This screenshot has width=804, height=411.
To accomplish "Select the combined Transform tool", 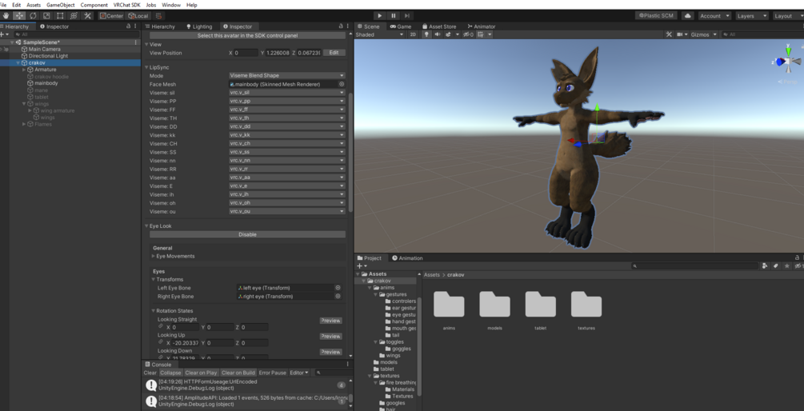I will (x=74, y=16).
